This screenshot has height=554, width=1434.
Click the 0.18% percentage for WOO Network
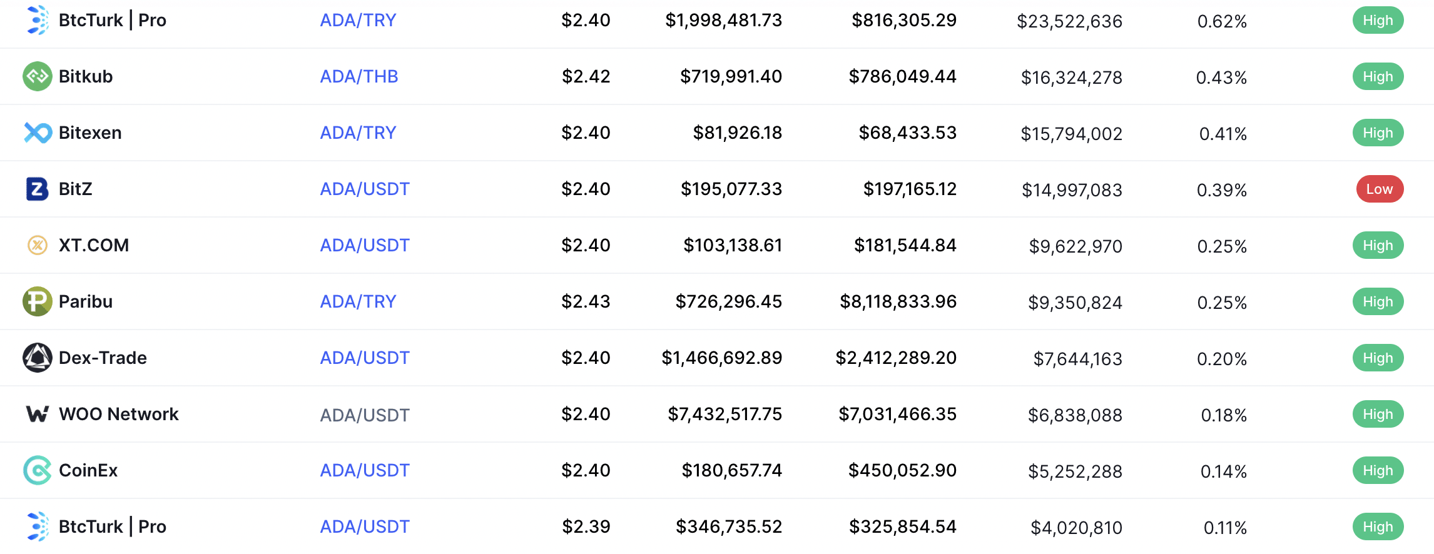pos(1224,415)
